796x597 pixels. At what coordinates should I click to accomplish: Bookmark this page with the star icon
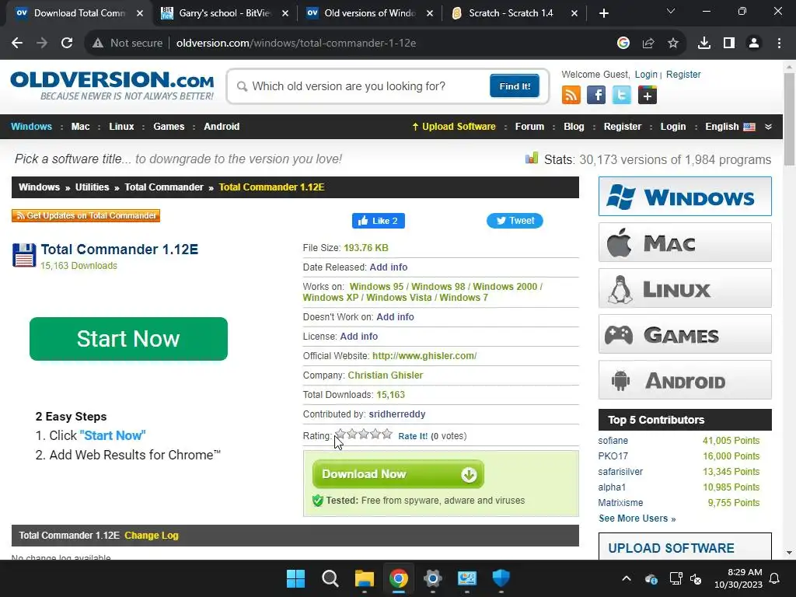click(x=673, y=44)
